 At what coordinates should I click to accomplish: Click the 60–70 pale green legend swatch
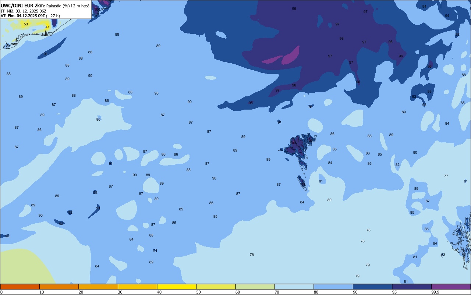pyautogui.click(x=255, y=287)
